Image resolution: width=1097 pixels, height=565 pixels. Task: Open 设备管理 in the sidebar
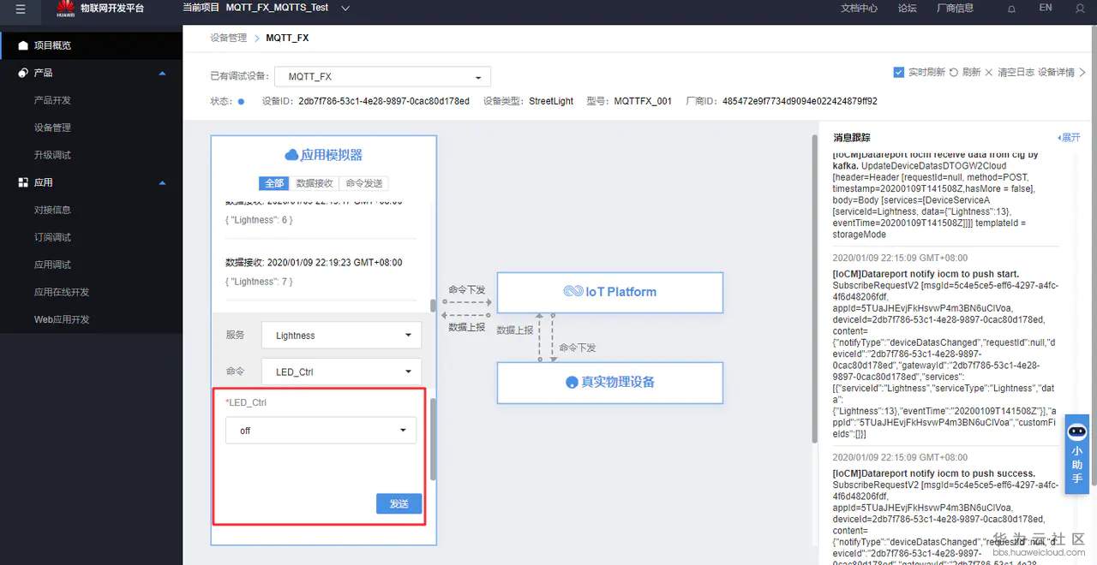52,128
